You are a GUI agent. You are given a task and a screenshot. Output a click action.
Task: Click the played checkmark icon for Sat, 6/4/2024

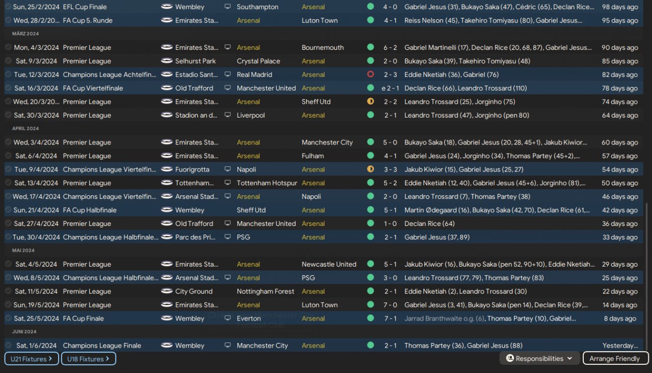click(8, 156)
